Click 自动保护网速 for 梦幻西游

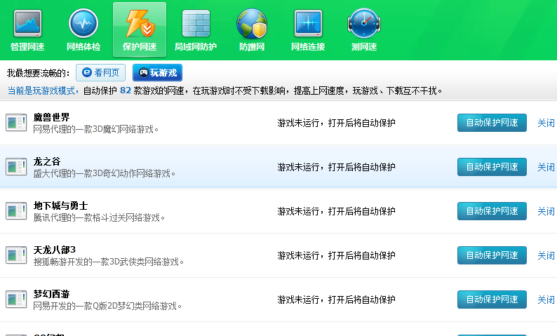pyautogui.click(x=492, y=300)
